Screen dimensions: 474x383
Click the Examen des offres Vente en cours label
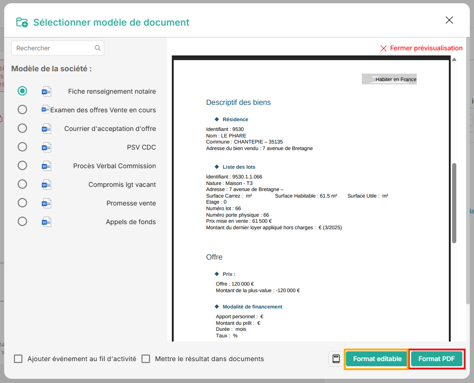pyautogui.click(x=103, y=110)
